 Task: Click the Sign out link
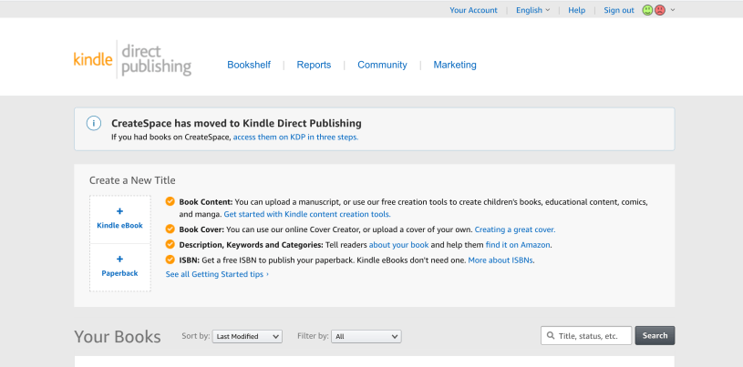[619, 10]
